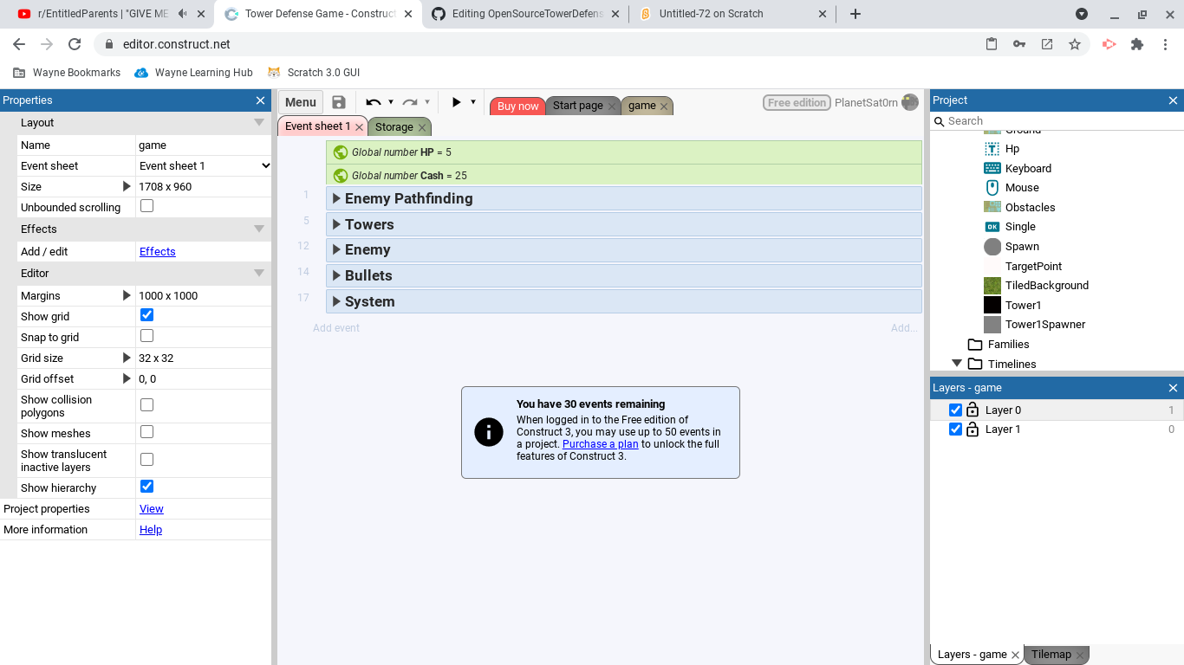This screenshot has width=1184, height=665.
Task: Open Project properties View link
Action: click(x=152, y=508)
